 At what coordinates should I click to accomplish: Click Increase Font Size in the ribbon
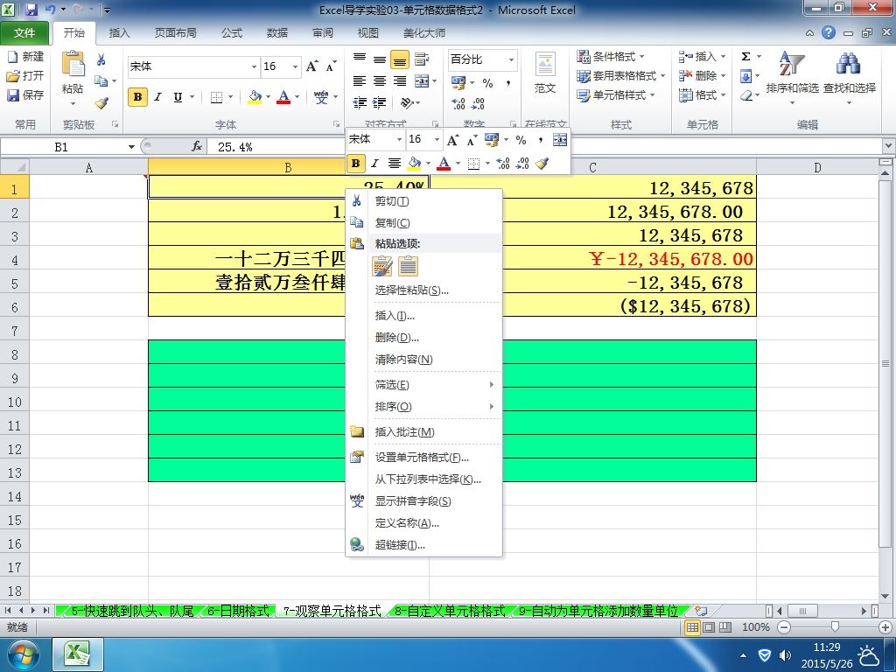[311, 66]
